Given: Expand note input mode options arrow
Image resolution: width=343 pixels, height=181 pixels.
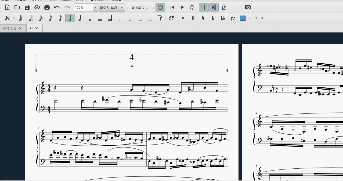Looking at the screenshot, I should pyautogui.click(x=13, y=18).
